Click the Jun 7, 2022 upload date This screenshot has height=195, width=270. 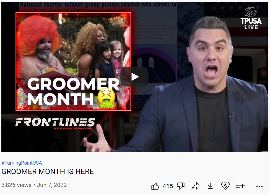coord(52,185)
